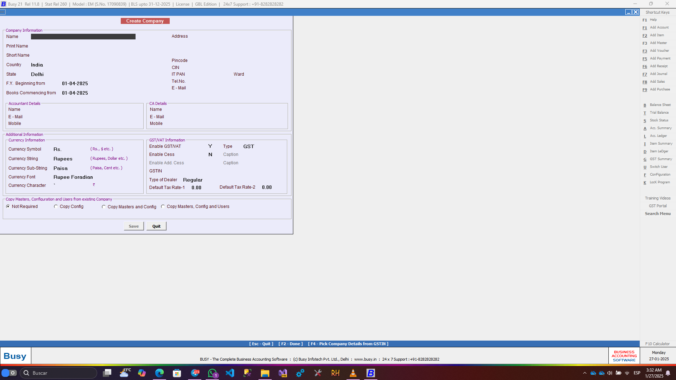Open Add Journal shortcut
Viewport: 676px width, 380px height.
point(655,74)
